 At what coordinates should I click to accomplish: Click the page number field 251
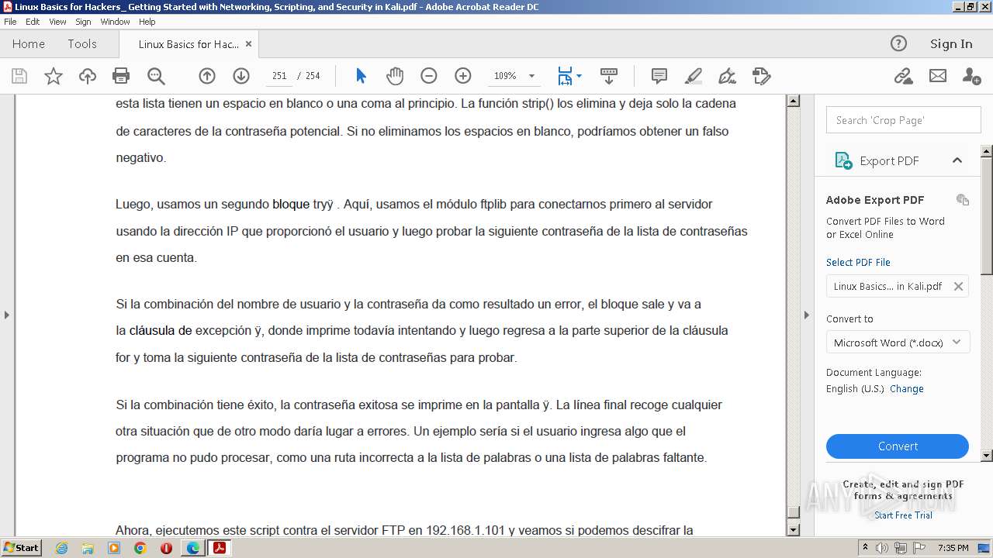point(279,76)
